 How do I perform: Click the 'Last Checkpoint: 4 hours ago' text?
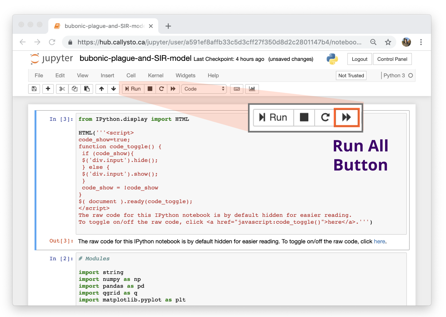[229, 59]
